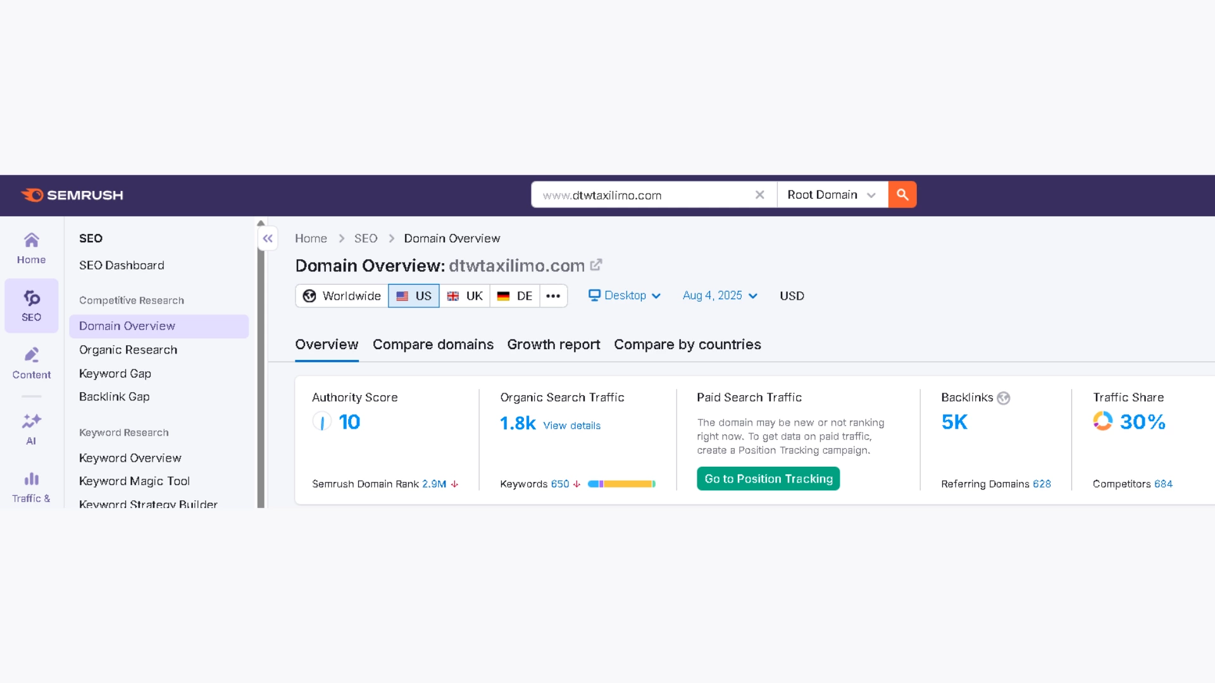Open the AI sidebar section
Viewport: 1215px width, 683px height.
click(31, 429)
